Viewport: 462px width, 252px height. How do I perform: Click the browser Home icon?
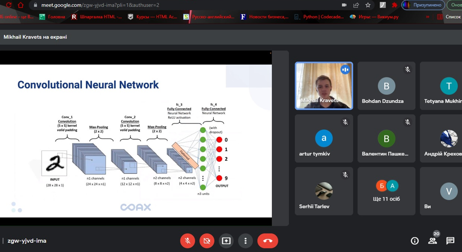point(21,5)
